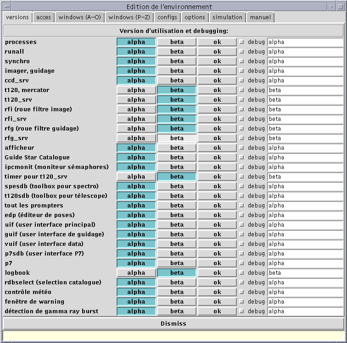Click the yellow status bar at bottom
This screenshot has height=343, width=347.
173,335
